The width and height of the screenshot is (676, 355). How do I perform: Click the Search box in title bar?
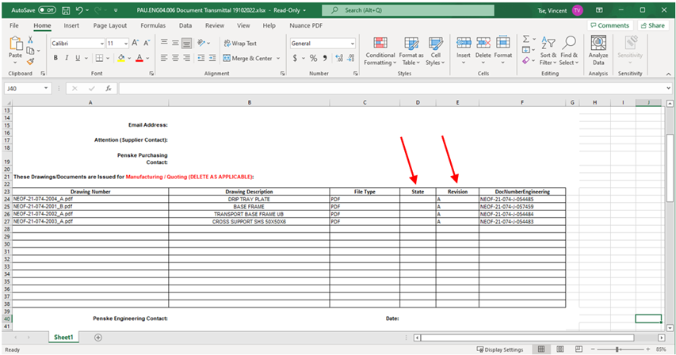[x=408, y=10]
